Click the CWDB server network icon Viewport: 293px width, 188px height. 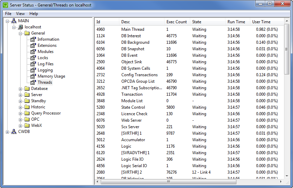[14, 132]
